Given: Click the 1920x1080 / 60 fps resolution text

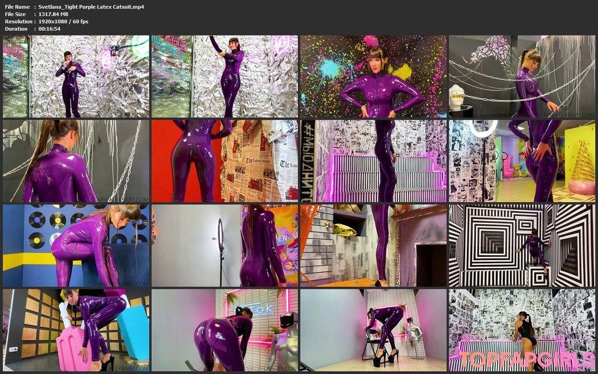Looking at the screenshot, I should (x=63, y=21).
